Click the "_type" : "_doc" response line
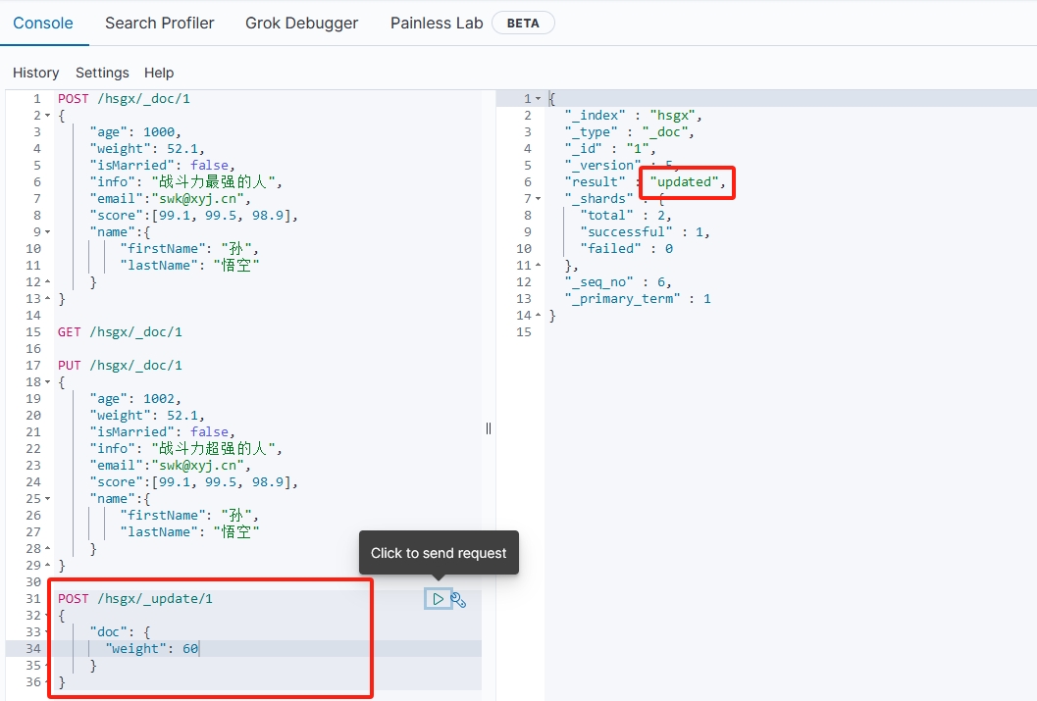Viewport: 1037px width, 701px height. [x=629, y=132]
